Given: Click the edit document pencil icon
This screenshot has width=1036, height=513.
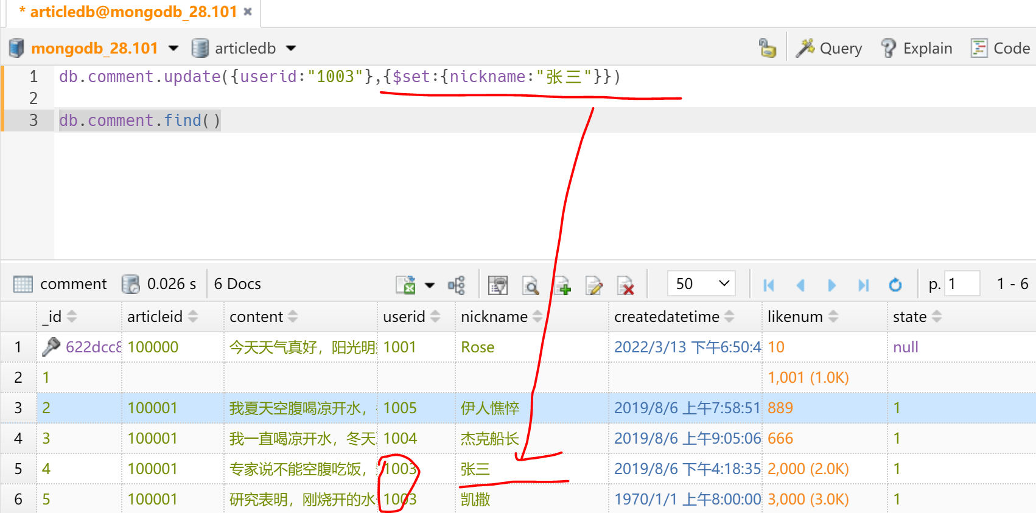Looking at the screenshot, I should 593,284.
